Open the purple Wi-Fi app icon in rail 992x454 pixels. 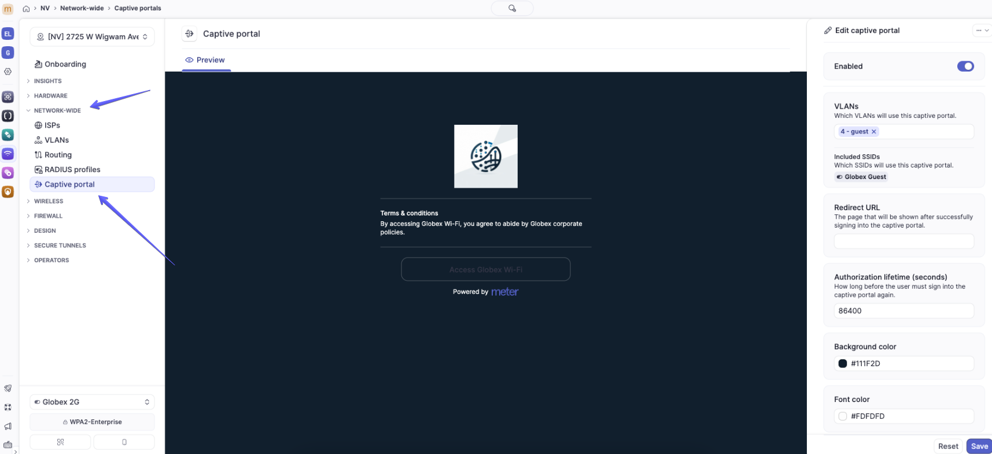click(8, 154)
